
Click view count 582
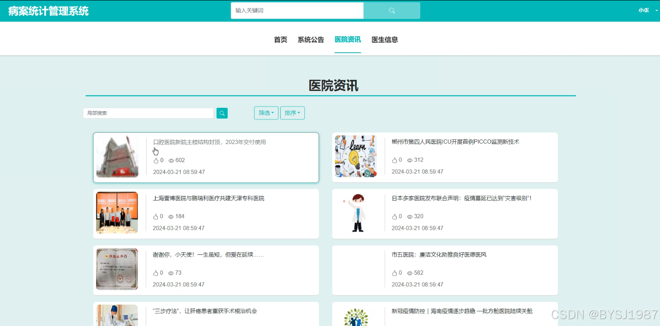419,273
